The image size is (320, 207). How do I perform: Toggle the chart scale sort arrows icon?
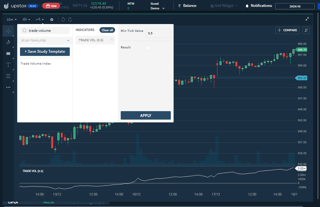tap(306, 30)
